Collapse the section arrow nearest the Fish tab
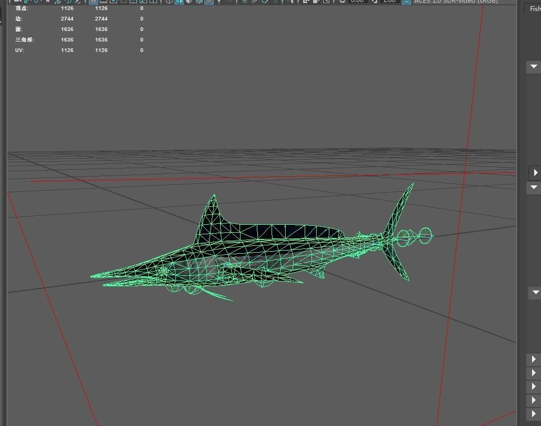Image resolution: width=541 pixels, height=426 pixels. 534,67
